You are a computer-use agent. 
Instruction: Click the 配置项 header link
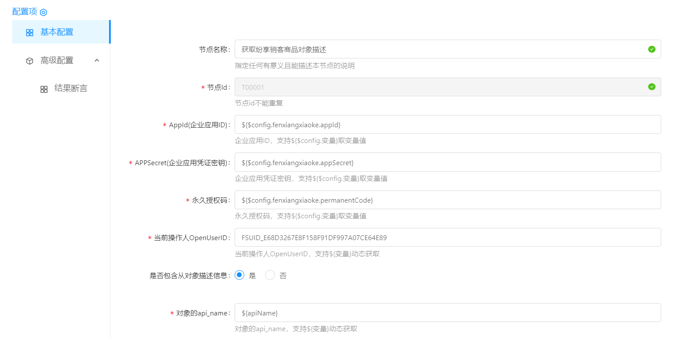coord(24,12)
